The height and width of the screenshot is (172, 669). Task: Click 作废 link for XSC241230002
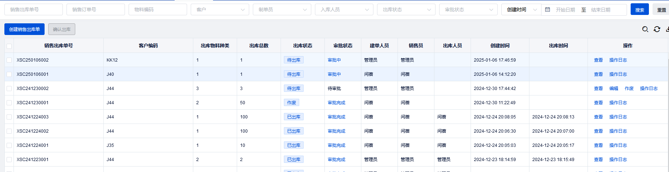[629, 89]
